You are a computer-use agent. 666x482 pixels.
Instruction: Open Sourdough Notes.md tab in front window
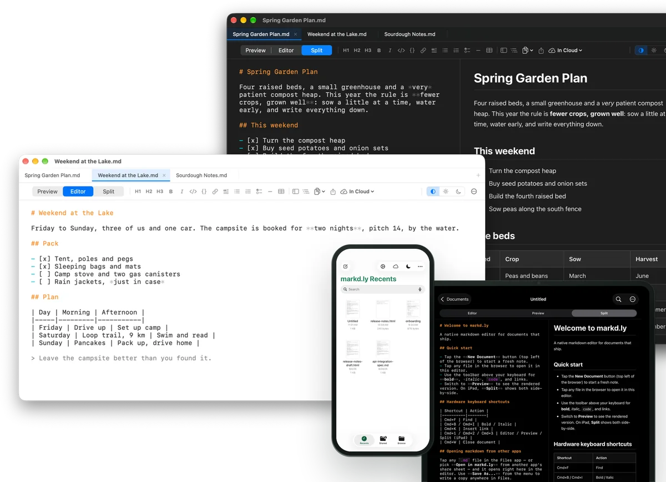[x=201, y=175]
